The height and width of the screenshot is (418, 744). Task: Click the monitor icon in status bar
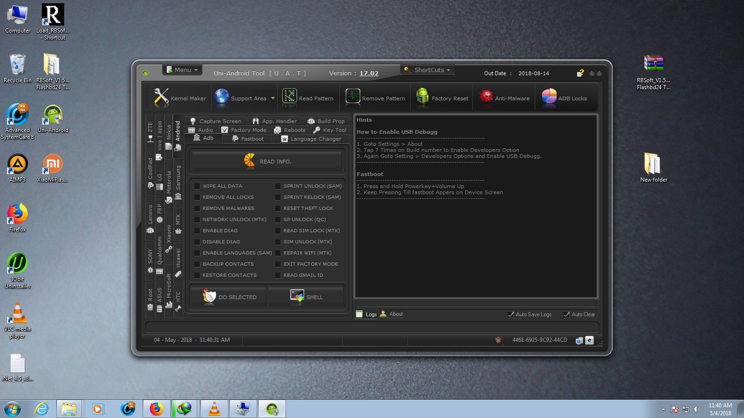click(x=579, y=340)
